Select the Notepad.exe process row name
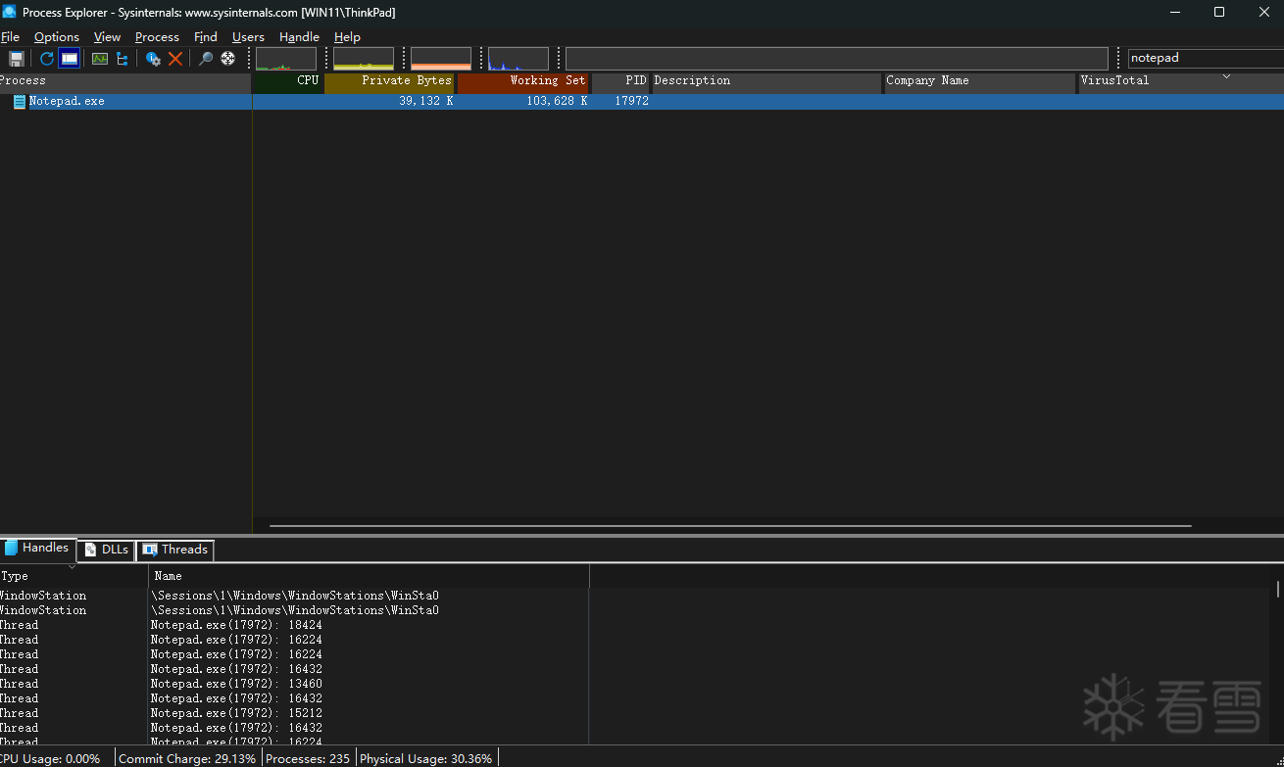1284x767 pixels. click(x=67, y=102)
